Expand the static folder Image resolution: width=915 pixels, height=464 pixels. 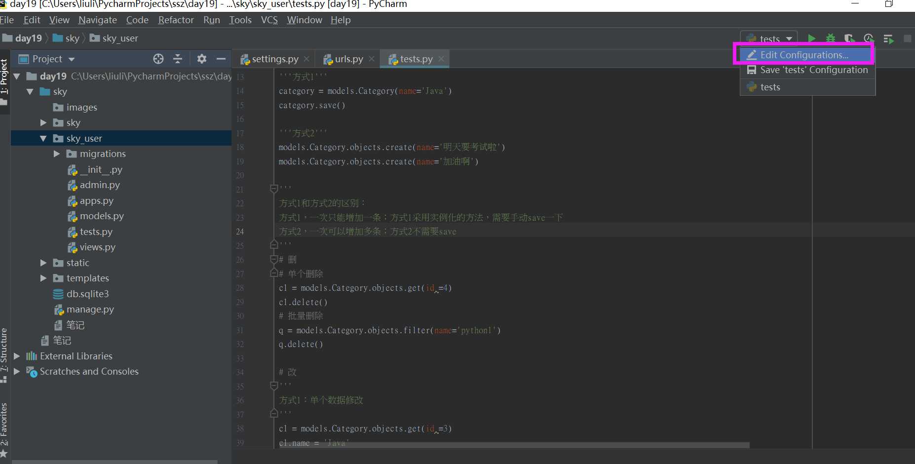43,263
